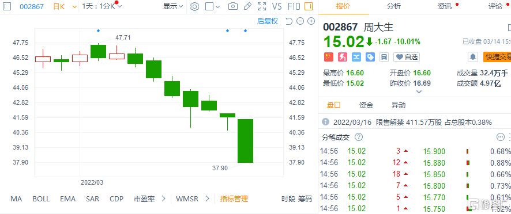511x214 pixels.
Task: Open 指标管理 indicator management
Action: click(x=234, y=198)
